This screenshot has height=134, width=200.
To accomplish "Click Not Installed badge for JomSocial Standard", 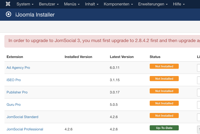I will click(164, 116).
